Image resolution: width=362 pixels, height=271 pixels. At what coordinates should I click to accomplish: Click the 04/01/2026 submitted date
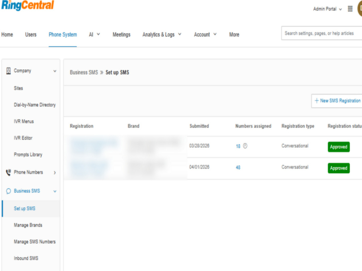click(199, 167)
